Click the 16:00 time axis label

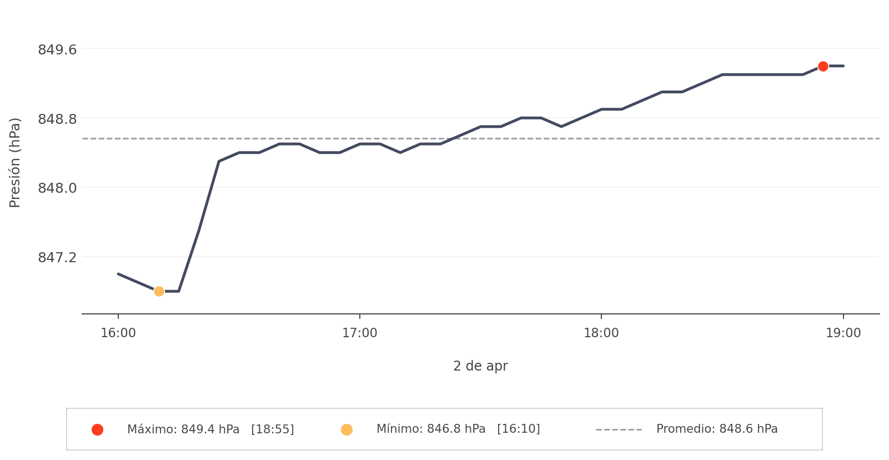point(118,333)
